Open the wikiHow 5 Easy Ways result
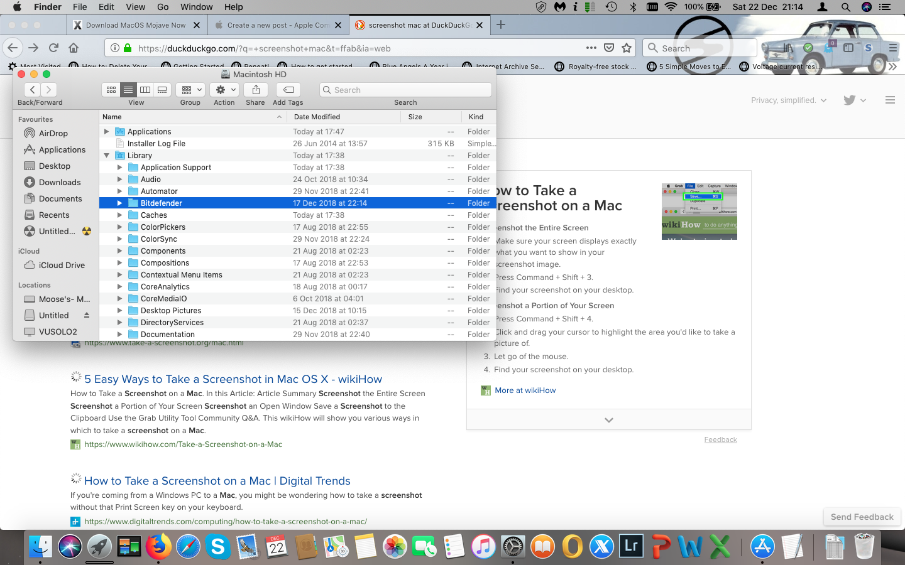Image resolution: width=905 pixels, height=565 pixels. click(233, 379)
